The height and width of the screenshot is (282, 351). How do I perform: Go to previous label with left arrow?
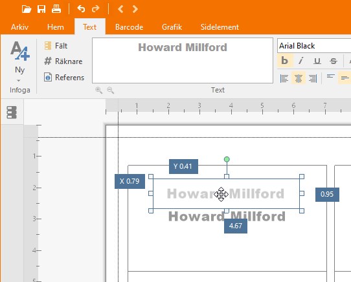(x=120, y=9)
